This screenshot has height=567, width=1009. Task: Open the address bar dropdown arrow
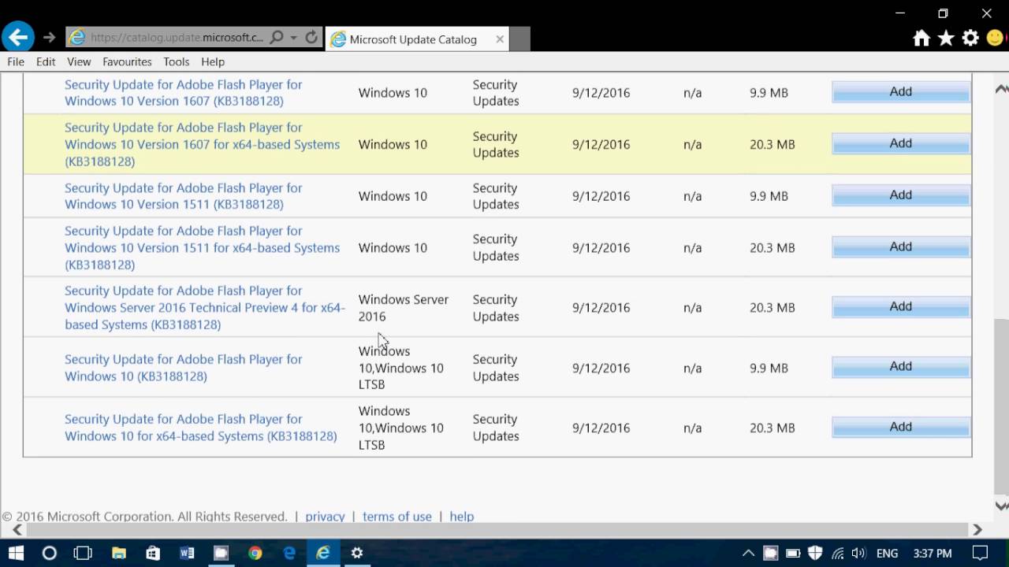click(293, 37)
